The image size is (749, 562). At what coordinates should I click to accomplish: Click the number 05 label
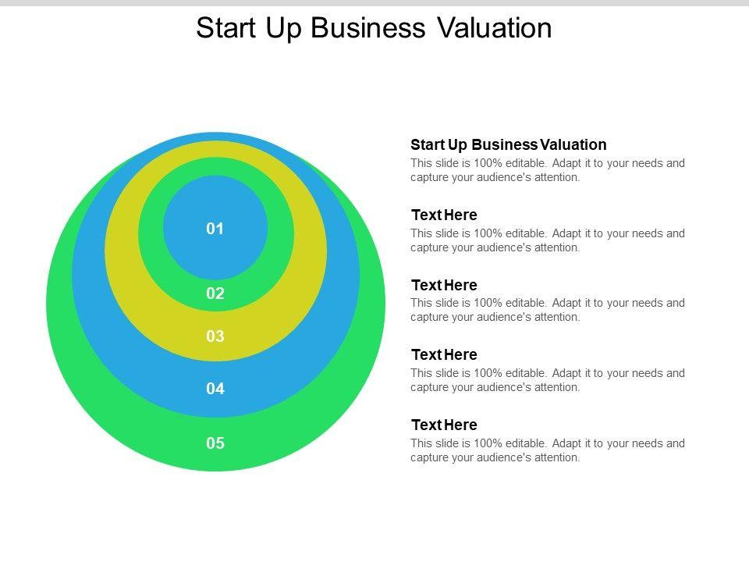tap(215, 443)
